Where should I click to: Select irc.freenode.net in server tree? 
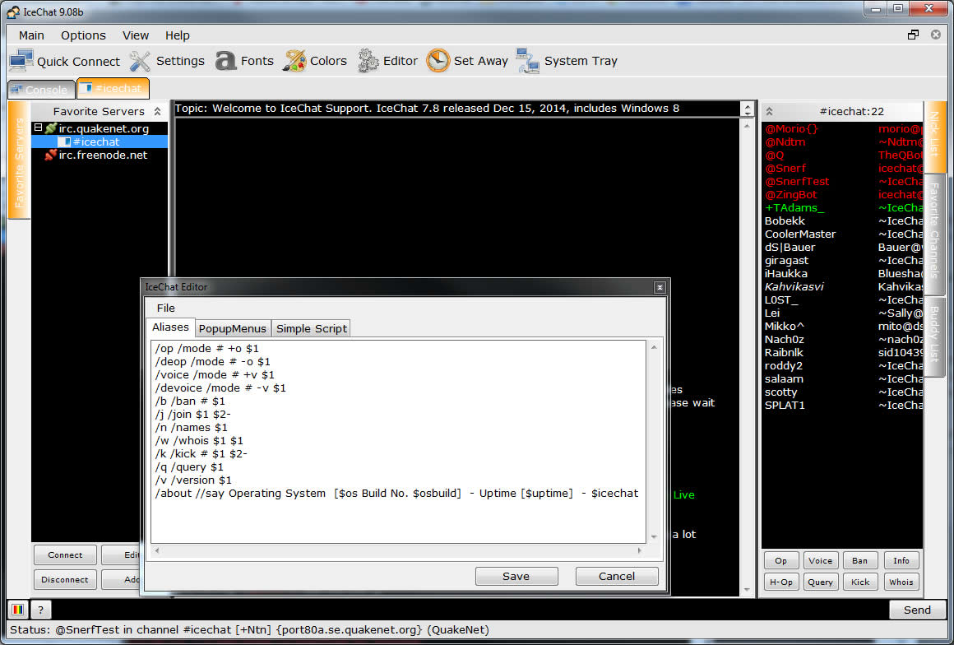[103, 155]
